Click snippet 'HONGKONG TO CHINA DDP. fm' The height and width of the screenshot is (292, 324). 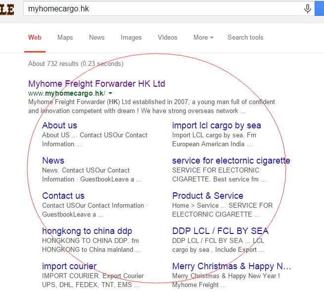(x=91, y=240)
